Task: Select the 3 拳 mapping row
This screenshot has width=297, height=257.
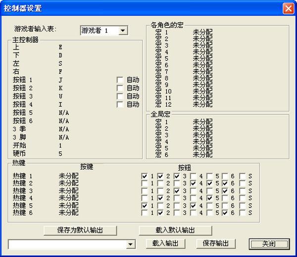Action: [41, 129]
